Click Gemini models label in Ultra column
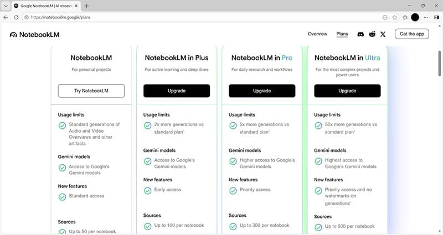Screen dimensions: 443x235 point(330,150)
